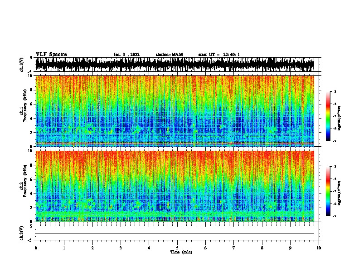
Task: Click the time axis tick label "4"
Action: coord(149,248)
